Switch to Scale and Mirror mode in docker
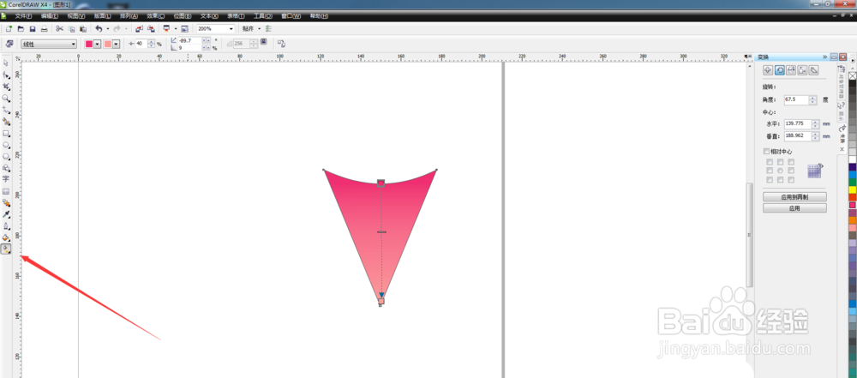 pyautogui.click(x=791, y=70)
